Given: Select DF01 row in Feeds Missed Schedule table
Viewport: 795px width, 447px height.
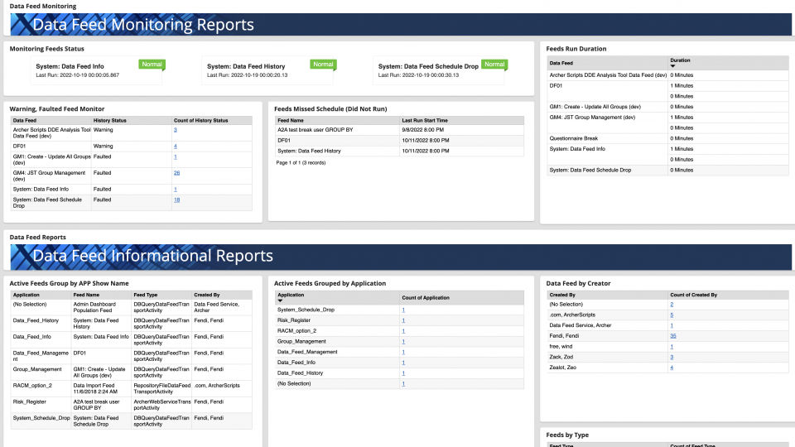Looking at the screenshot, I should click(x=399, y=141).
